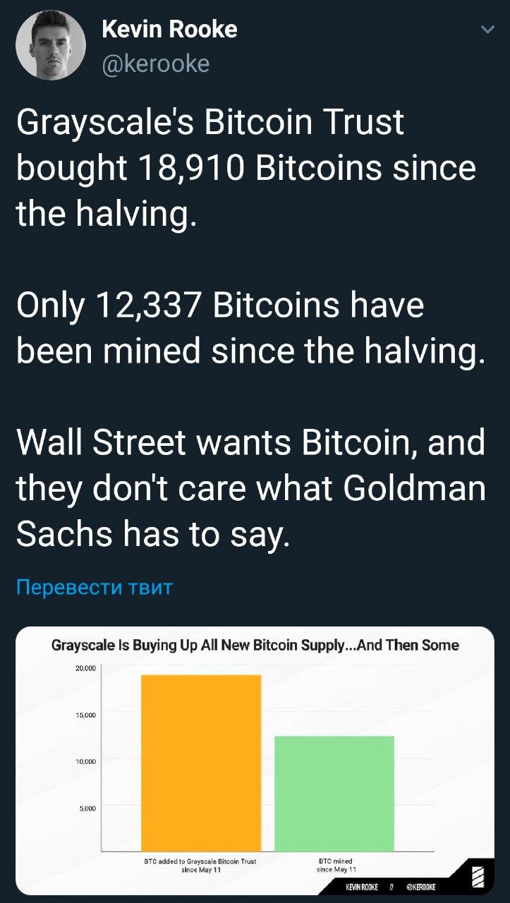Tap the paragraph about Goldman Sachs
510x903 pixels.
coord(250,490)
